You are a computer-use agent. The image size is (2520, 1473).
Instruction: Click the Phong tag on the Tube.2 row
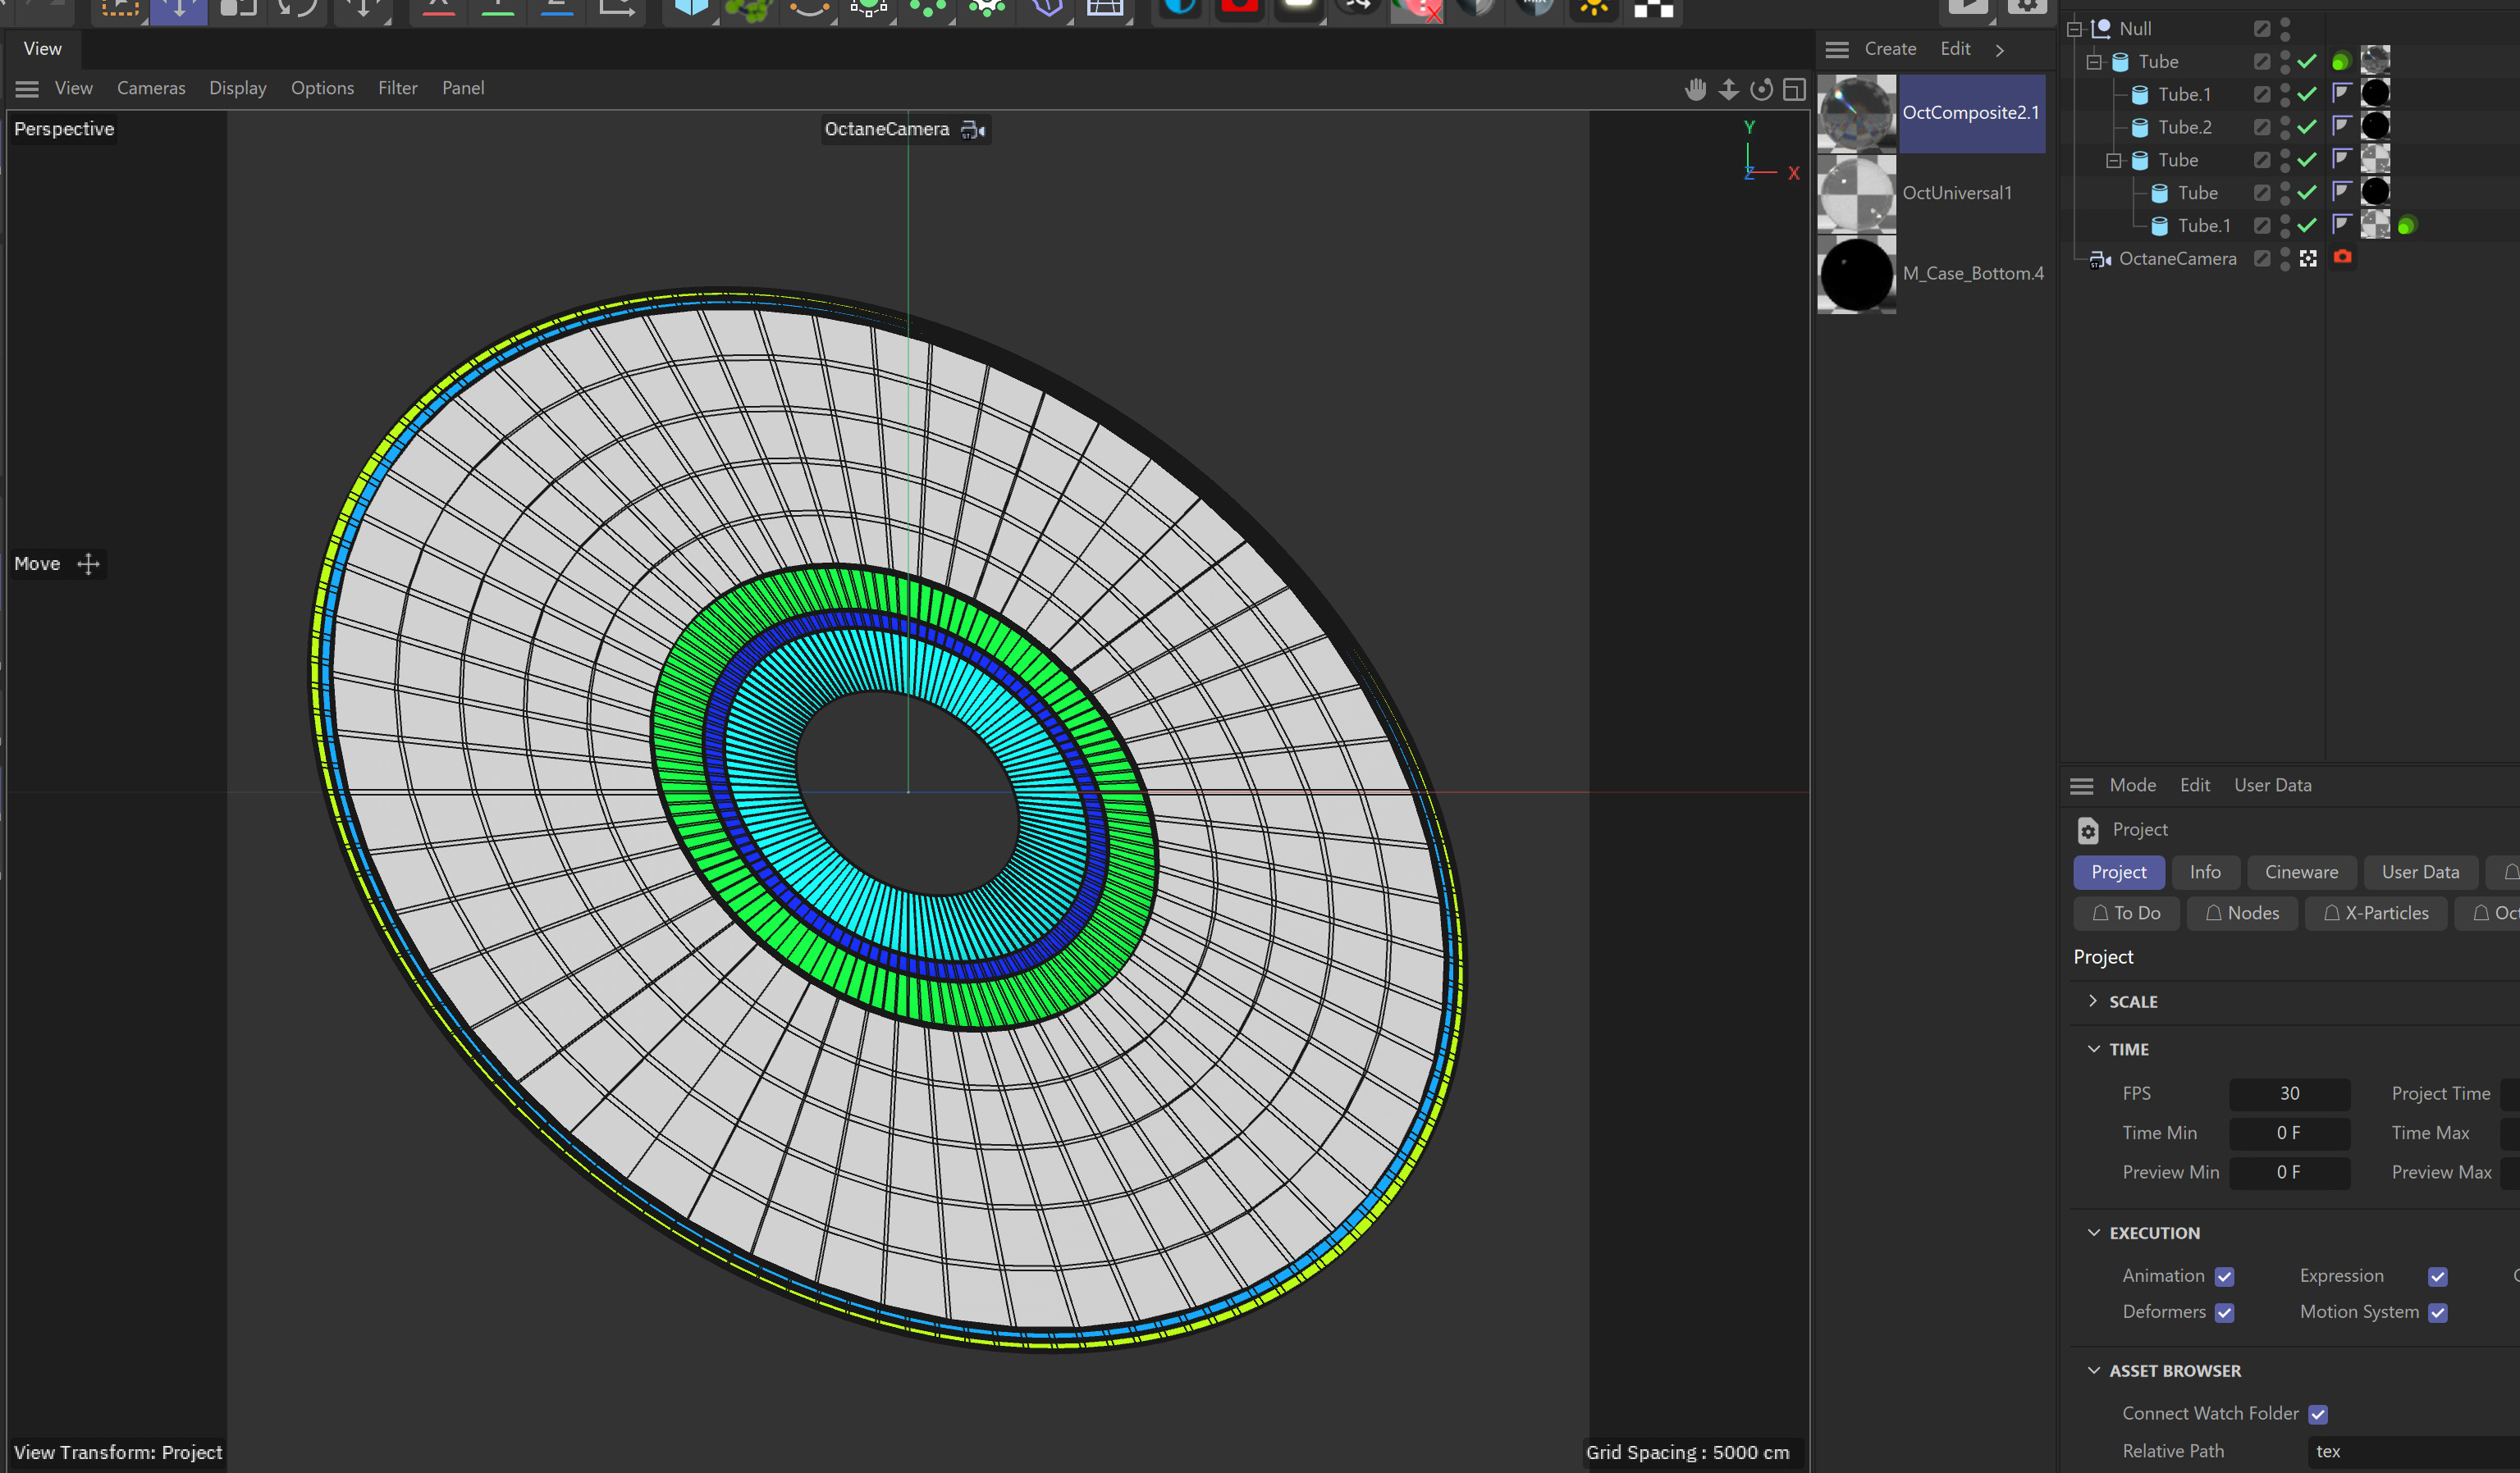point(2341,126)
